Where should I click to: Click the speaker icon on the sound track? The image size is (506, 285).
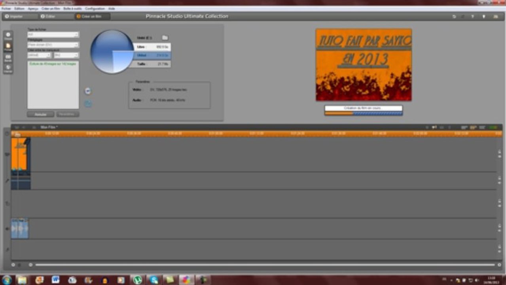pos(7,229)
